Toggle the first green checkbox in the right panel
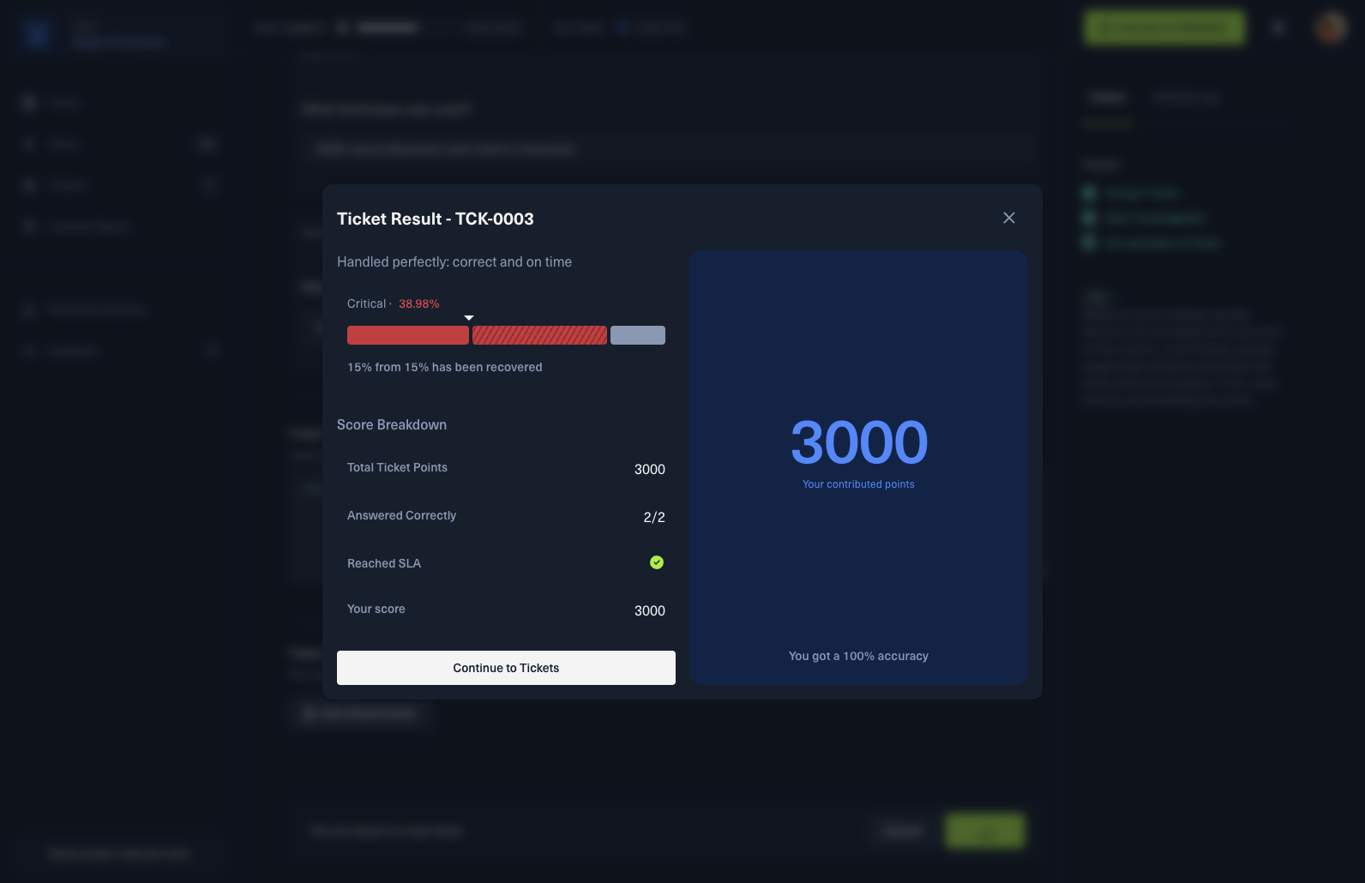Viewport: 1365px width, 883px height. (1089, 193)
